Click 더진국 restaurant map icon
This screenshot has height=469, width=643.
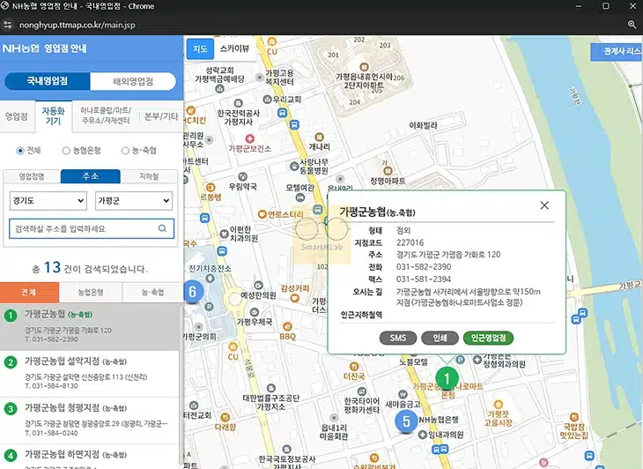click(x=354, y=366)
